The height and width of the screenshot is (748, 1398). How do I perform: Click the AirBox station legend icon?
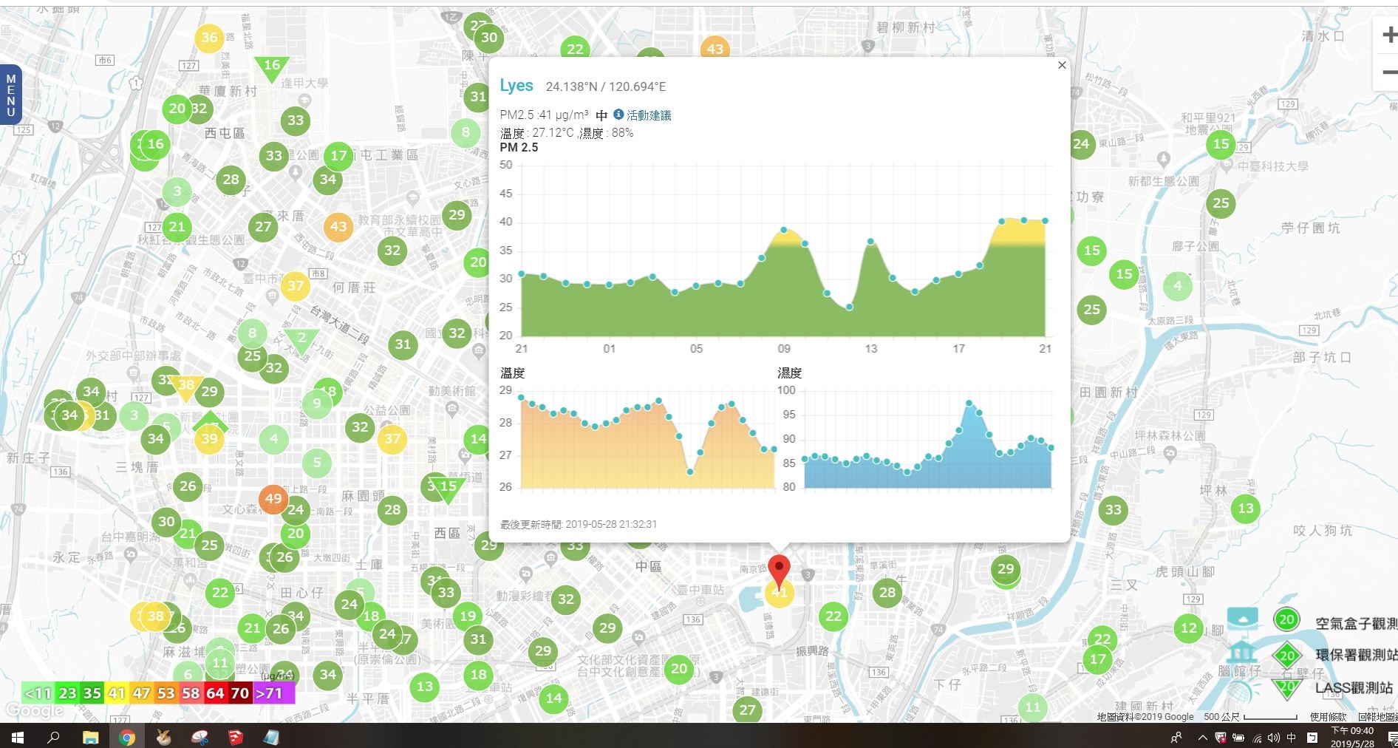click(x=1286, y=620)
